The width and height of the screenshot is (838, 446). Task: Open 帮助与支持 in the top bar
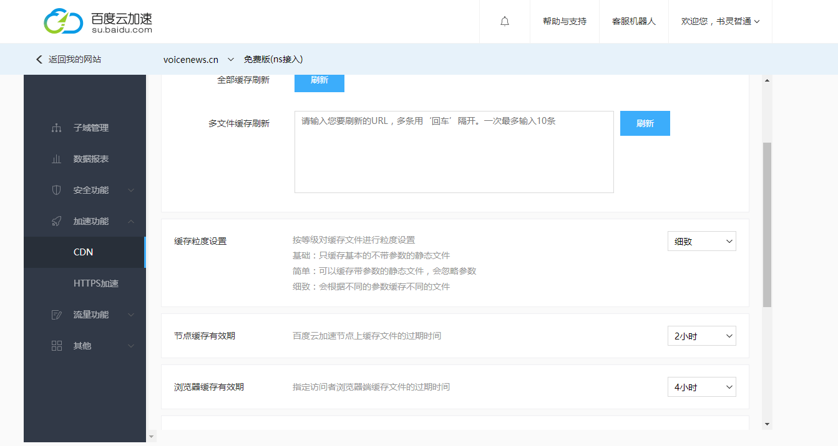coord(565,21)
